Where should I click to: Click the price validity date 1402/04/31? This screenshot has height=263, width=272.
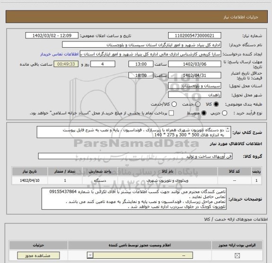pyautogui.click(x=195, y=76)
